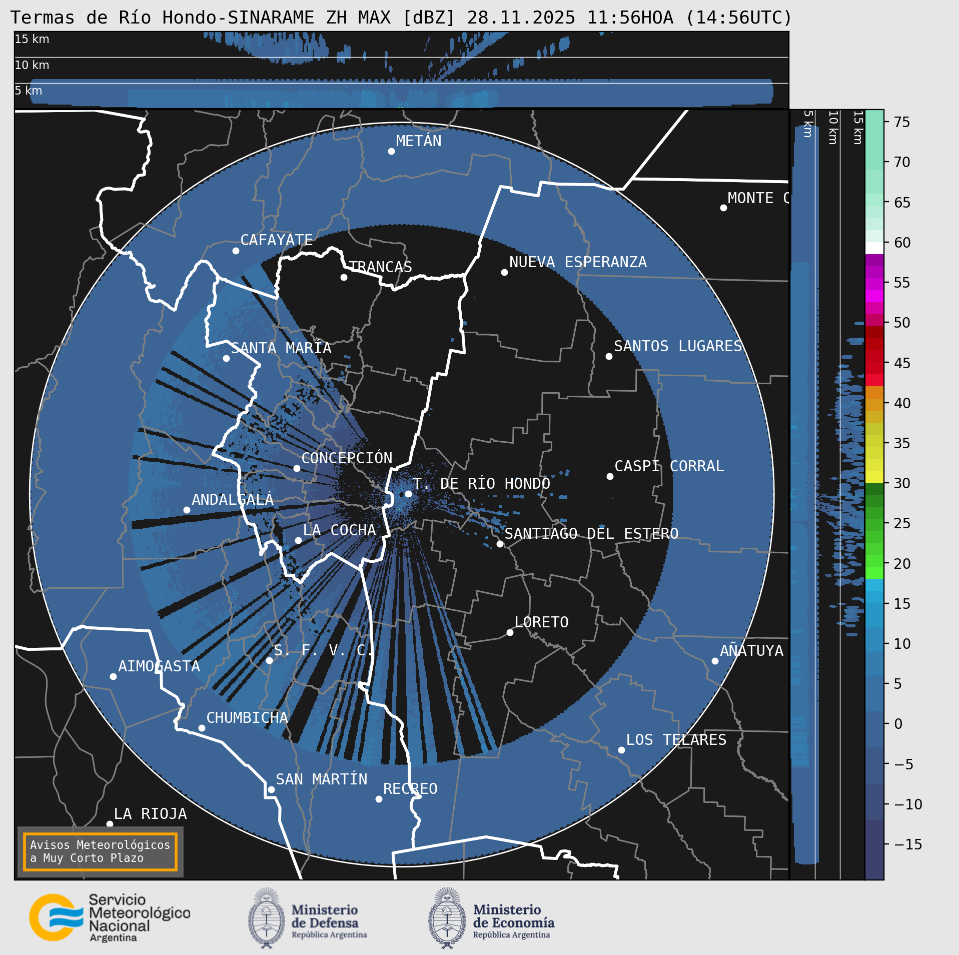
Task: Click the Ministerio de Economía crest
Action: click(447, 918)
